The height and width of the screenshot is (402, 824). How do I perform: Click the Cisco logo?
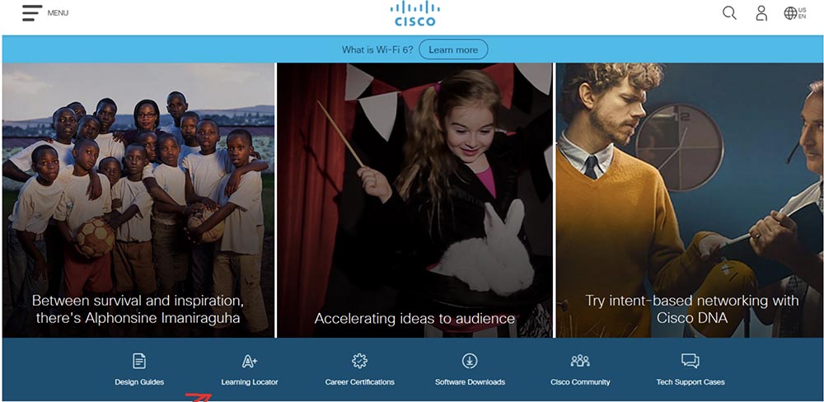pos(415,14)
